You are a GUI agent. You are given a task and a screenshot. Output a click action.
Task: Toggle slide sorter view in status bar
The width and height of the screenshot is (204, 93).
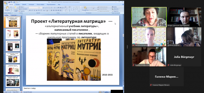(102, 92)
